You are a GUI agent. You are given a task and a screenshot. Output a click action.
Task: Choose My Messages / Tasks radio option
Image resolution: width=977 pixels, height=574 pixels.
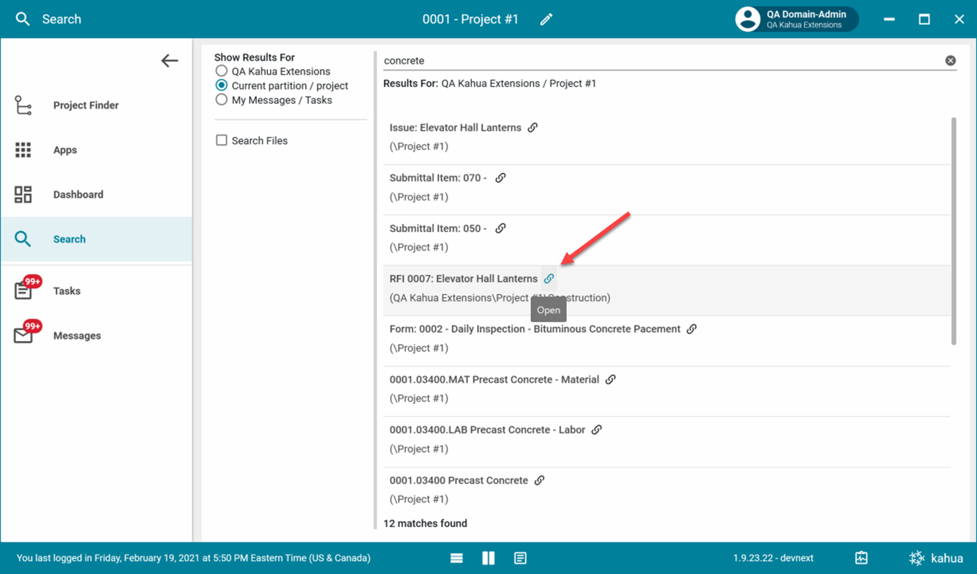(x=222, y=100)
